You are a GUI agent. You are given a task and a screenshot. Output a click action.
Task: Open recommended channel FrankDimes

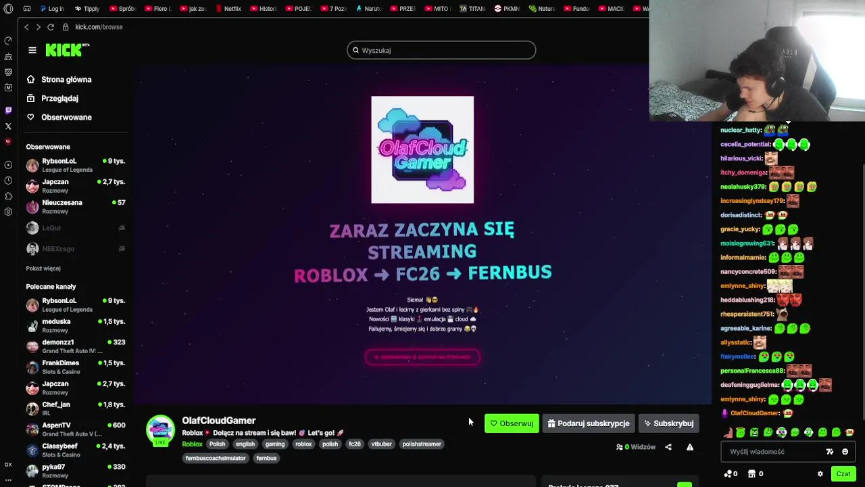[x=76, y=367]
